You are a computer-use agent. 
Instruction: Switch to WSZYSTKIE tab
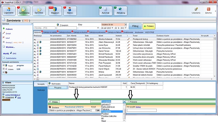[x=150, y=32]
